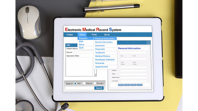198x111 pixels.
Task: Select Medical History from the submenu
Action: (103, 56)
